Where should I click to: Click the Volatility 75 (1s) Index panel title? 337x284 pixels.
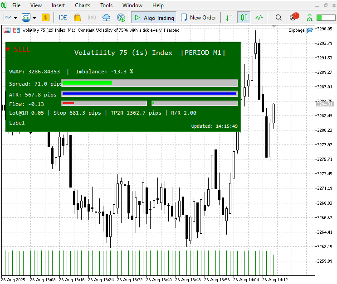[x=150, y=53]
